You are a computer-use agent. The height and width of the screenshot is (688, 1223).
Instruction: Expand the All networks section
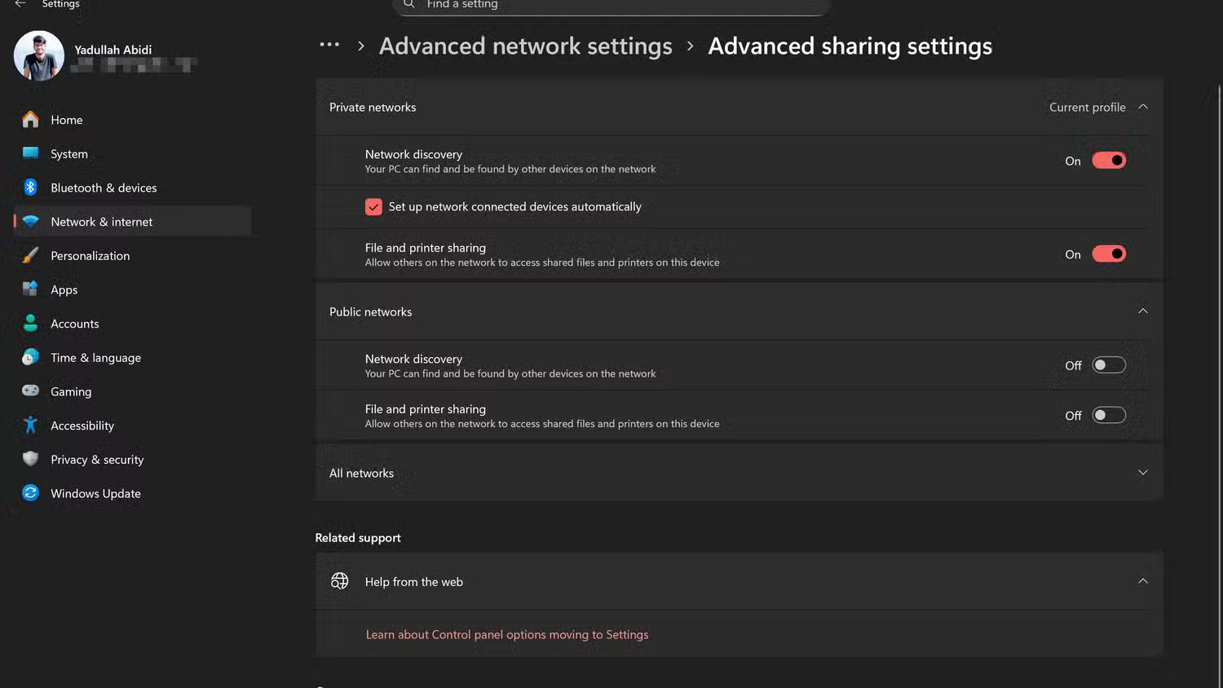click(x=1142, y=472)
